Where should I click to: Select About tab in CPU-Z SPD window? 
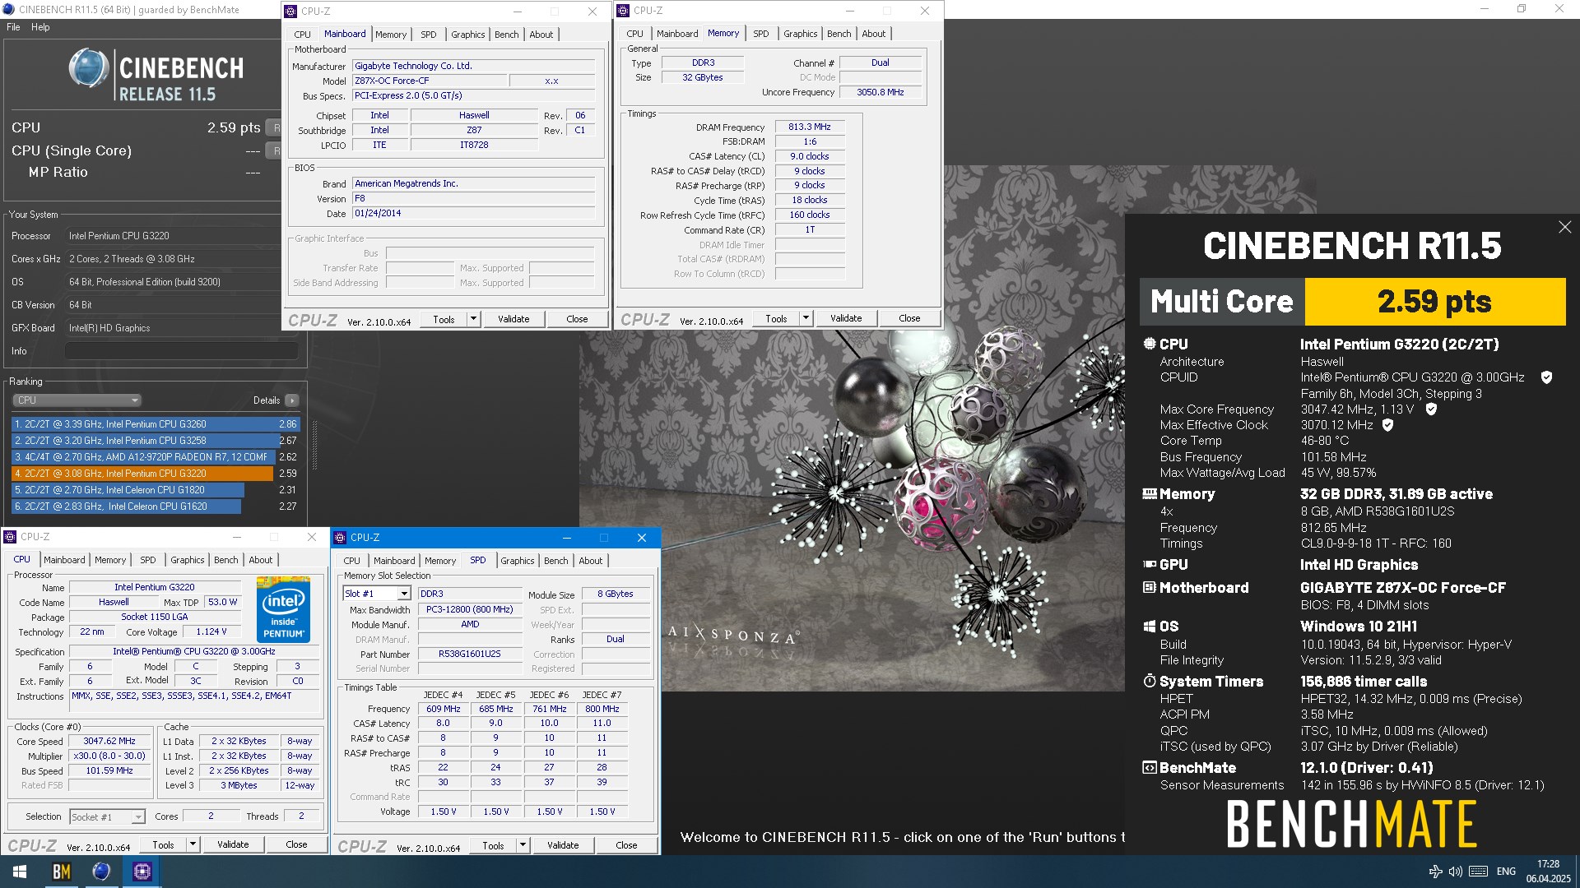point(591,561)
